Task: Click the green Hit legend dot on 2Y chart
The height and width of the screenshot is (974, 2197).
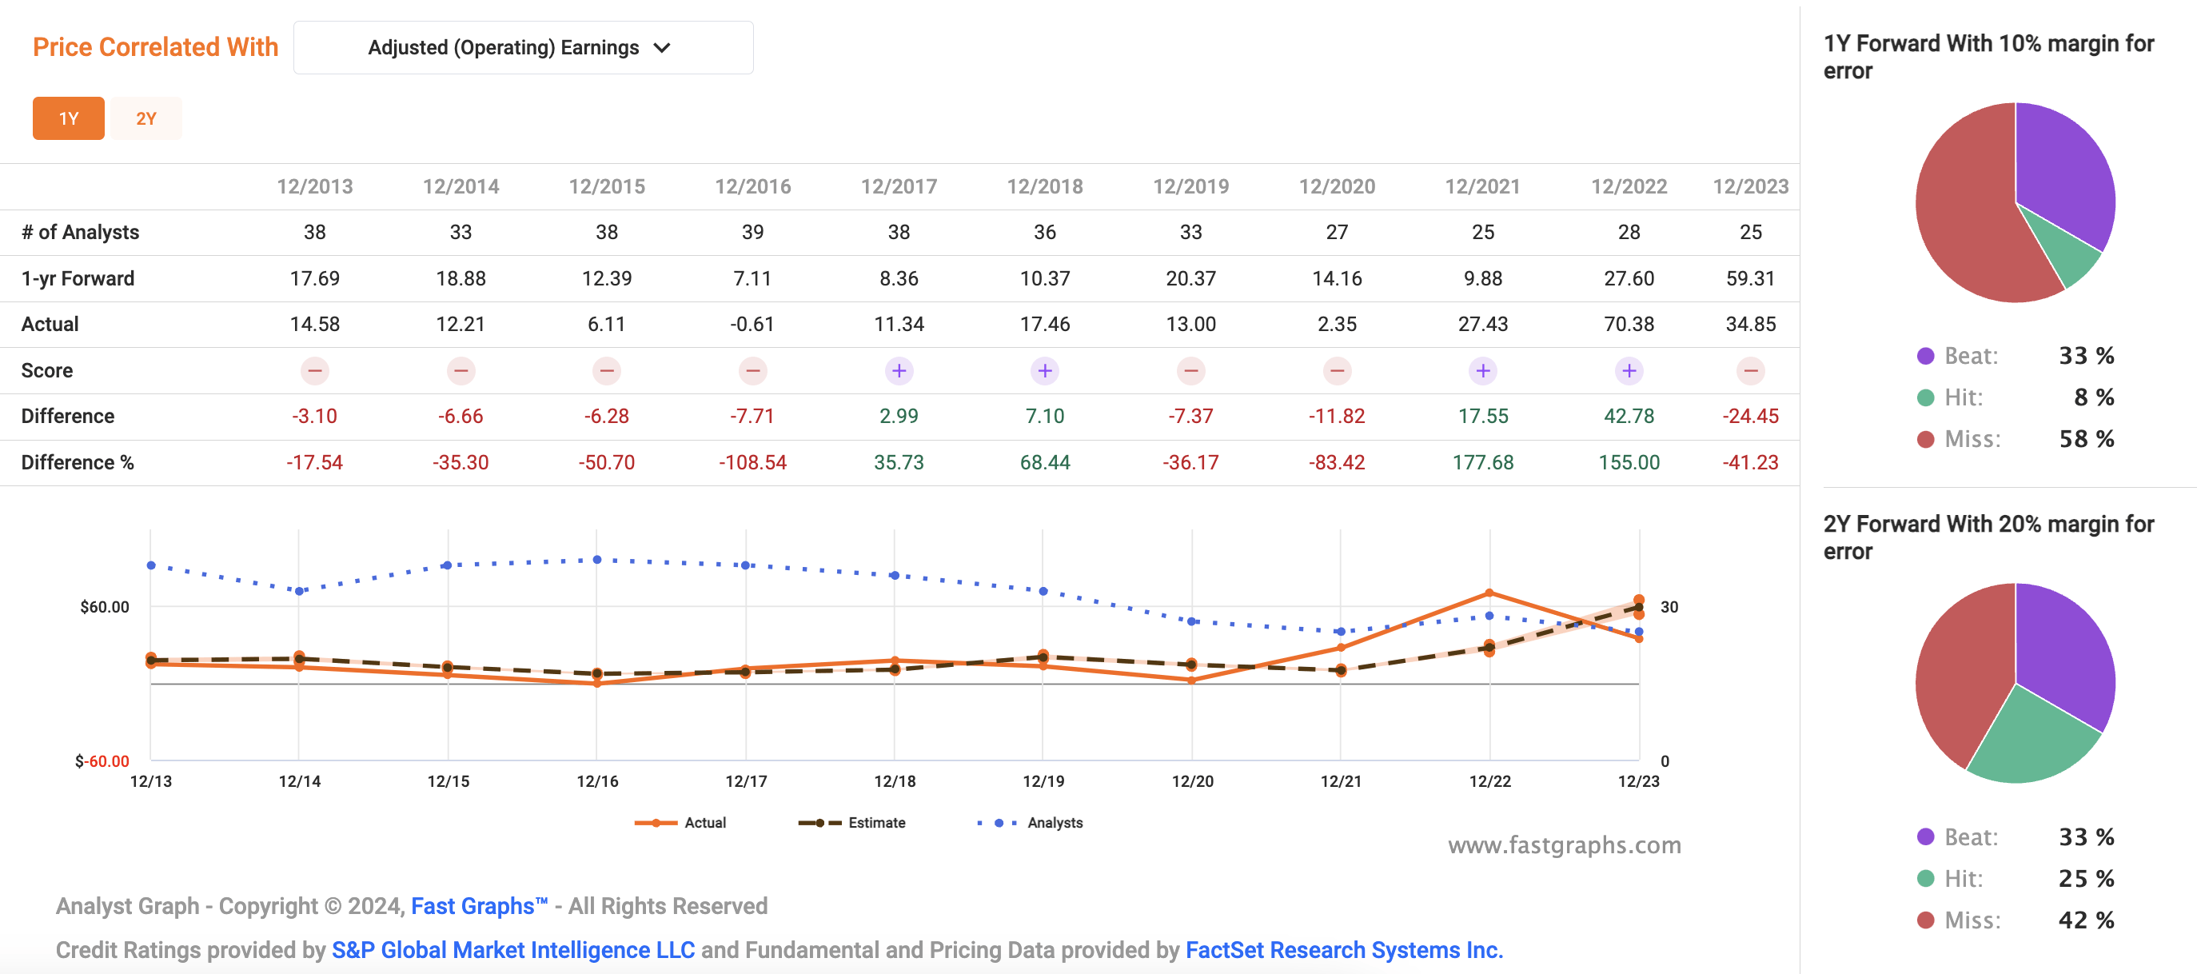Action: tap(1925, 879)
